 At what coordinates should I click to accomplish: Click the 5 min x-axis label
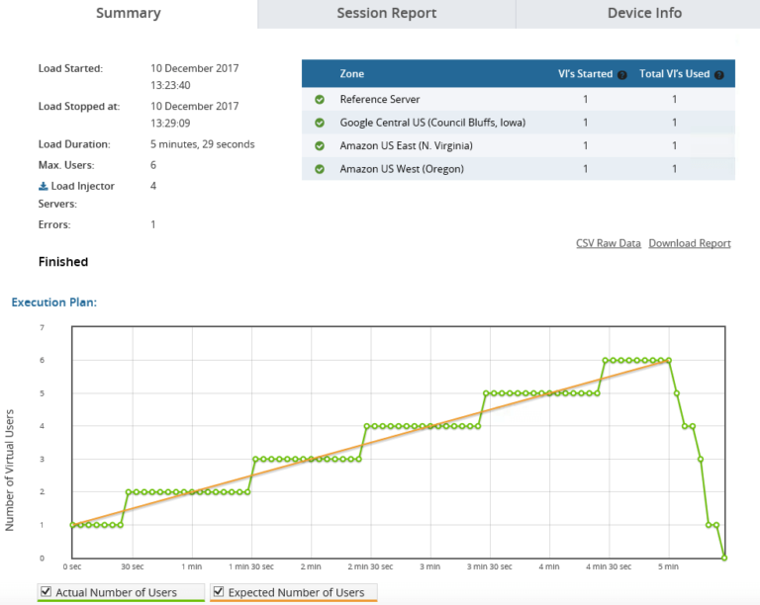point(668,566)
